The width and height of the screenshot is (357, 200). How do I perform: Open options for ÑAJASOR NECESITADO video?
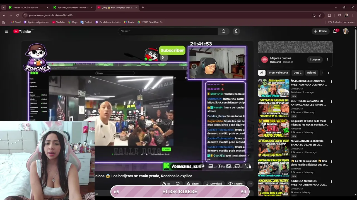(331, 81)
